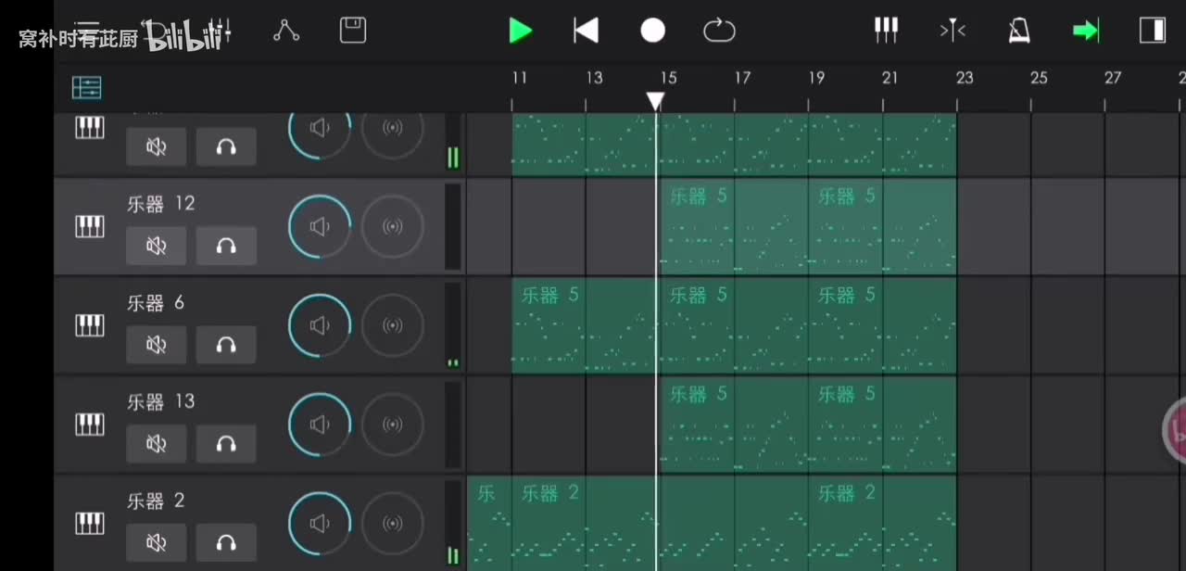
Task: Select the 乐器 13 clip starting at bar 19
Action: pyautogui.click(x=882, y=425)
